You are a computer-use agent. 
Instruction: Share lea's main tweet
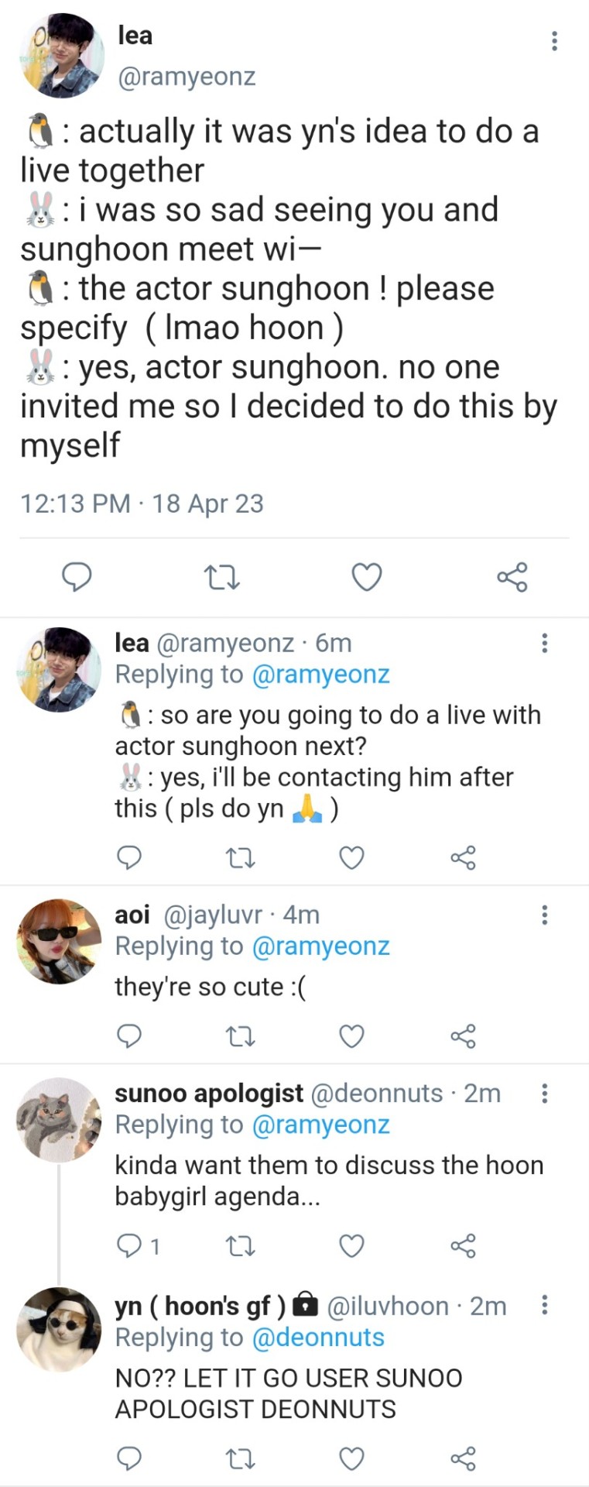coord(512,577)
